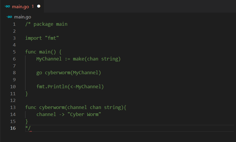Click the problem count badge on tab
Image resolution: width=236 pixels, height=142 pixels.
(33, 6)
